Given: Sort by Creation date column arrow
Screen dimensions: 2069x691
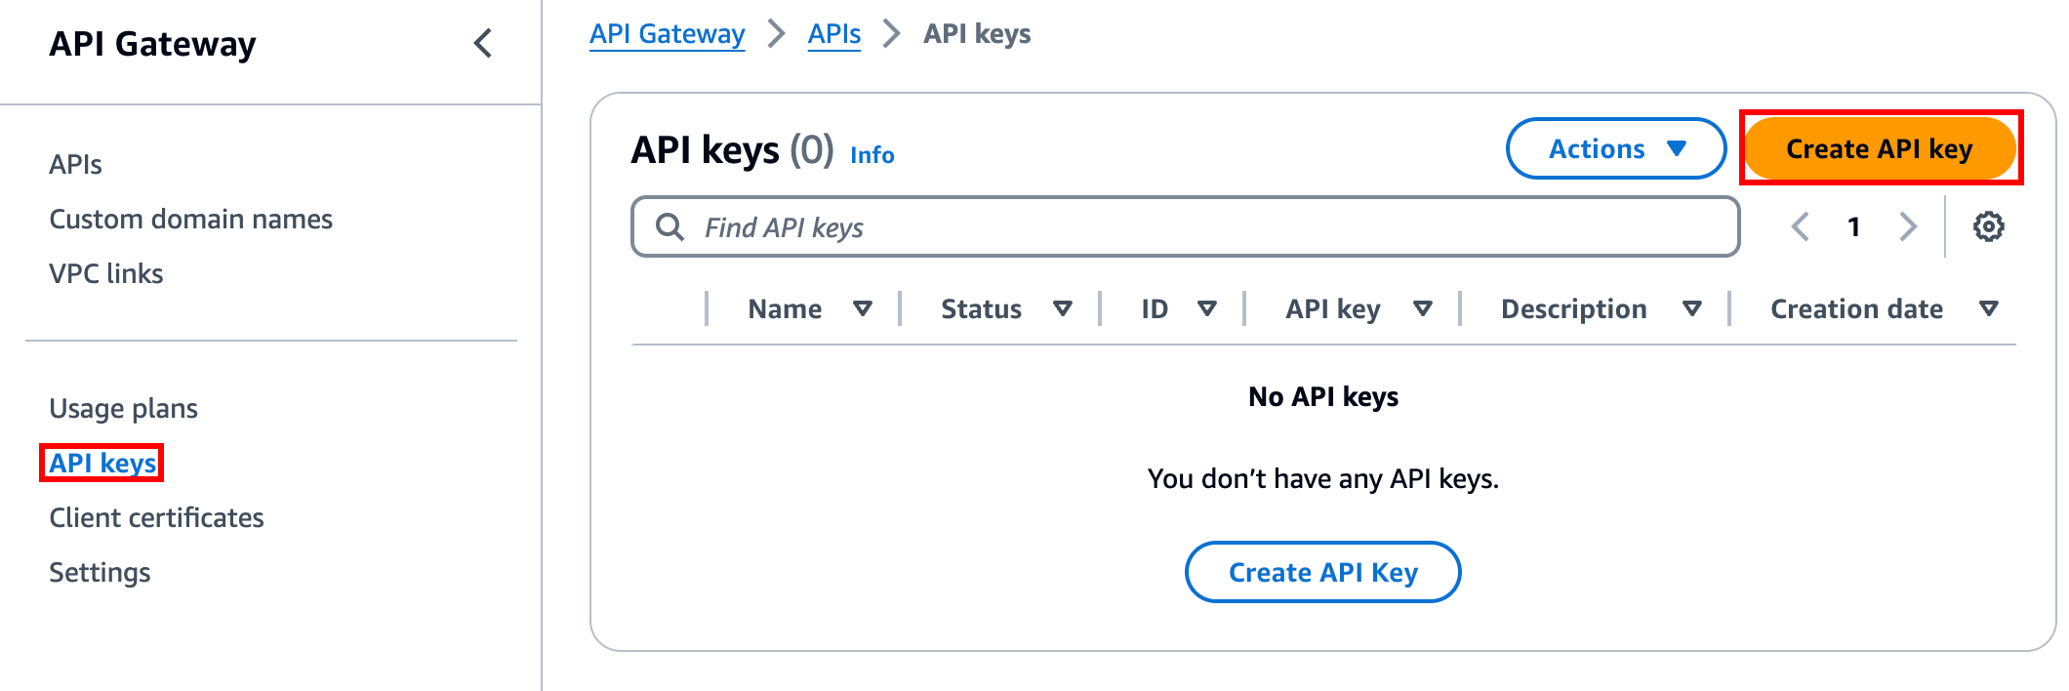Looking at the screenshot, I should (x=1988, y=309).
